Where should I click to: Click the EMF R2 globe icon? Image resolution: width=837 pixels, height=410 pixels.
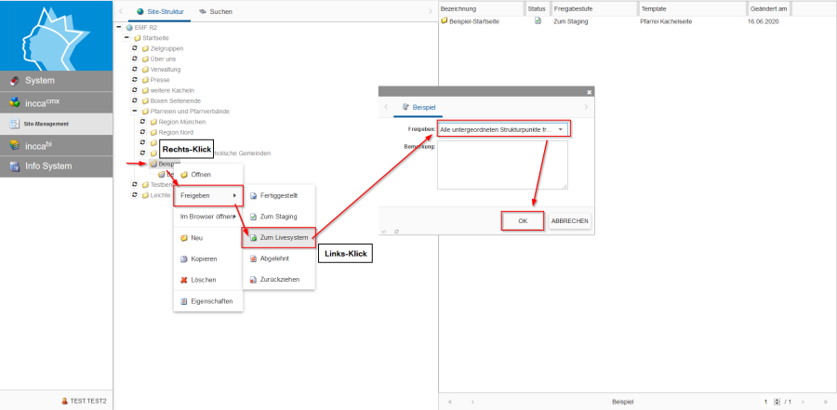click(x=128, y=27)
